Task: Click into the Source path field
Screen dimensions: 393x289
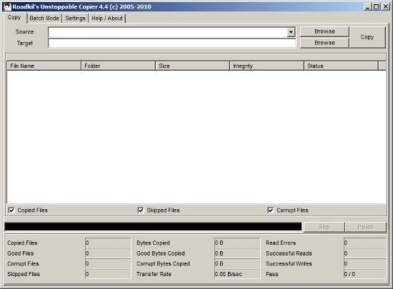Action: coord(167,32)
